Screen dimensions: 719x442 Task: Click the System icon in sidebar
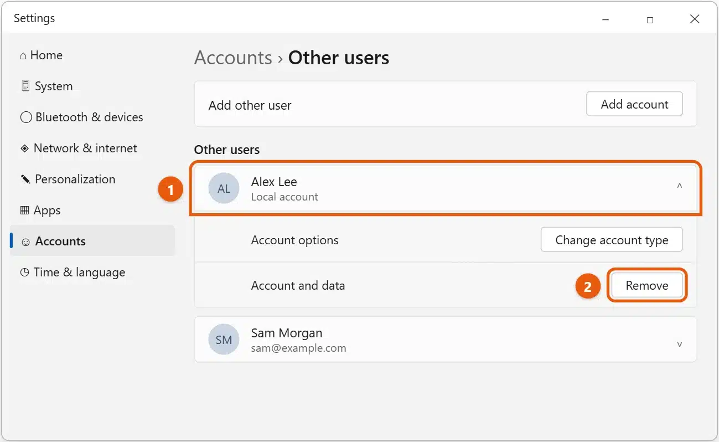click(25, 86)
